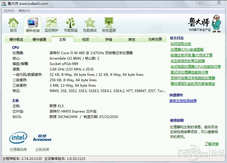
Task: Select 英特尔 HM55 Express 芯片组 value
Action: [x=73, y=111]
